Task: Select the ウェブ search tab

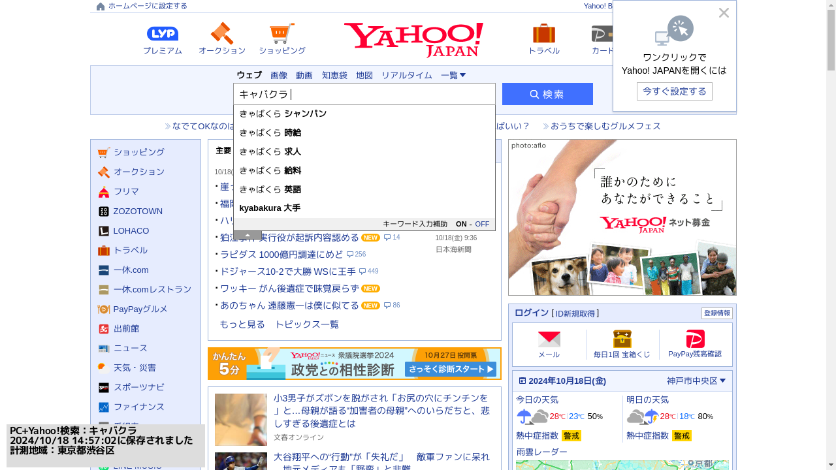Action: 249,75
